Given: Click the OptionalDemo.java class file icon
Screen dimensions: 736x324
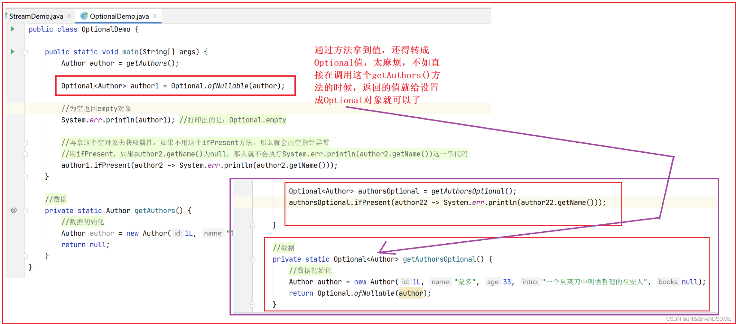Looking at the screenshot, I should coord(84,16).
